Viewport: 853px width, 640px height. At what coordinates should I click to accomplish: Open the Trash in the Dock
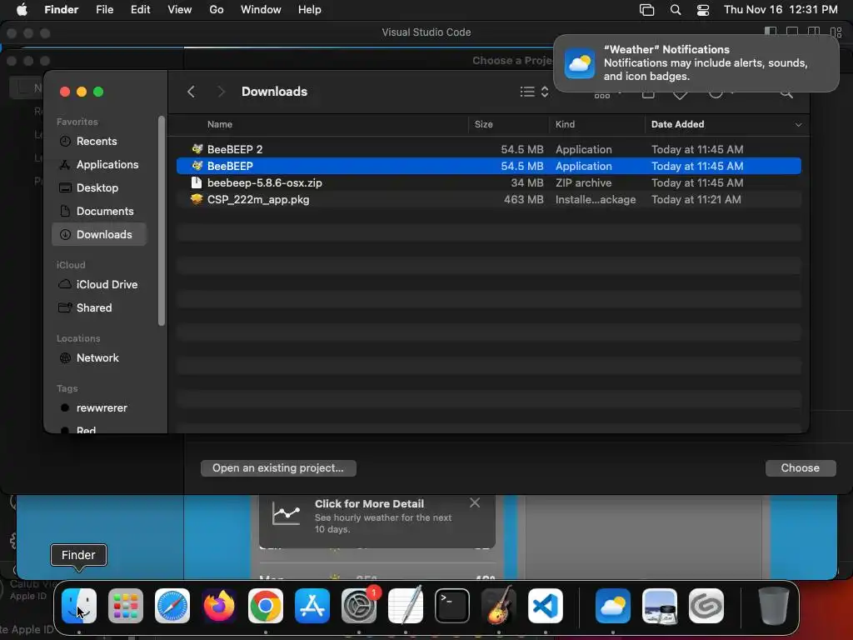(x=774, y=606)
